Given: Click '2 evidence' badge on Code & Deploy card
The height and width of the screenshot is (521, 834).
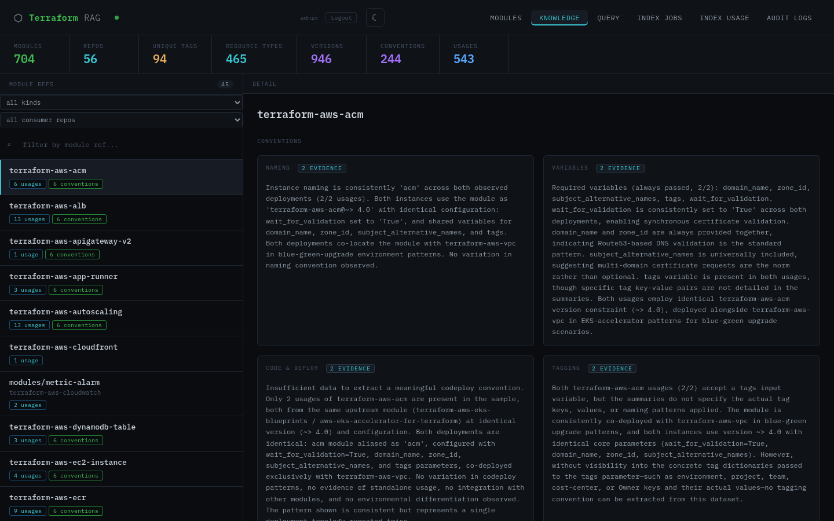Looking at the screenshot, I should 350,369.
